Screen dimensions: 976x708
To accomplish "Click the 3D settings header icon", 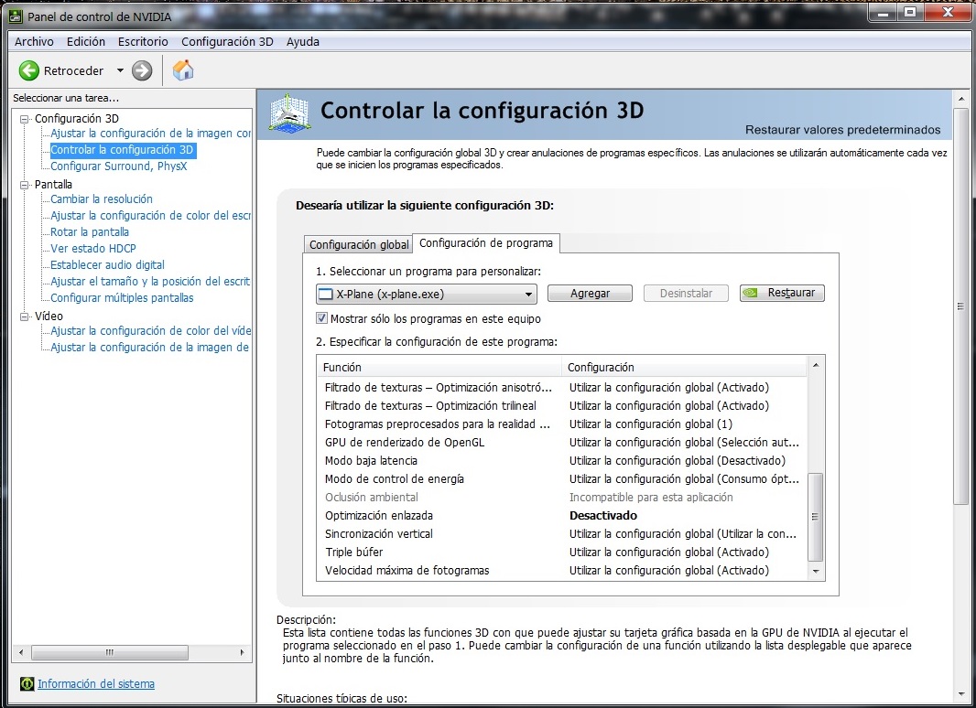I will tap(289, 113).
